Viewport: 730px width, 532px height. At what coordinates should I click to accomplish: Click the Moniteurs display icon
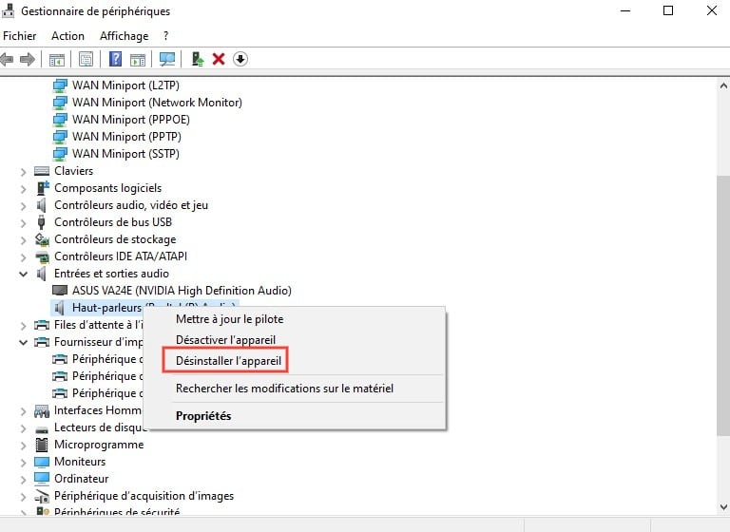pyautogui.click(x=42, y=463)
